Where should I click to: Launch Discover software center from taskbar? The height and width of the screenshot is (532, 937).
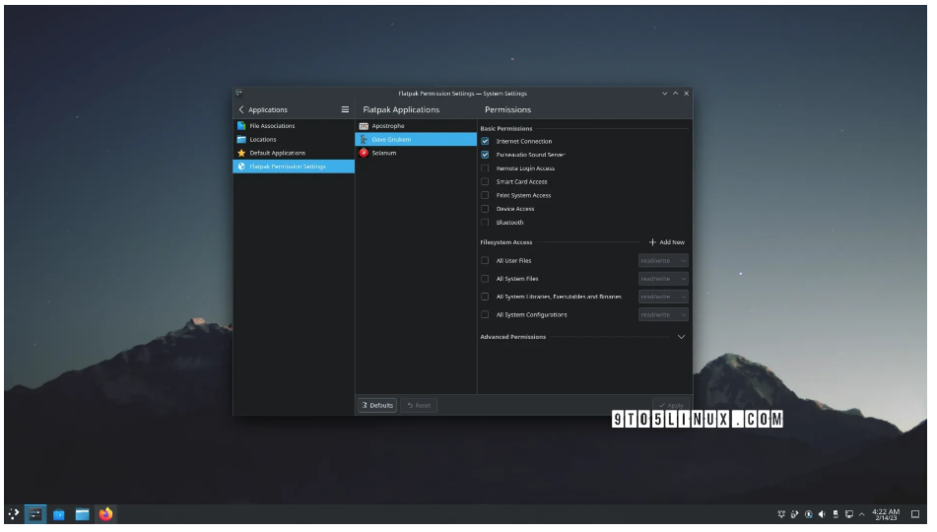click(x=58, y=514)
